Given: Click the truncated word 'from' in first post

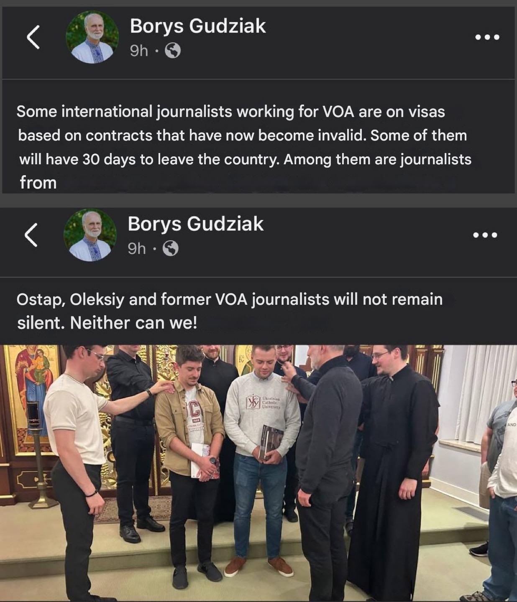Looking at the screenshot, I should [x=38, y=183].
